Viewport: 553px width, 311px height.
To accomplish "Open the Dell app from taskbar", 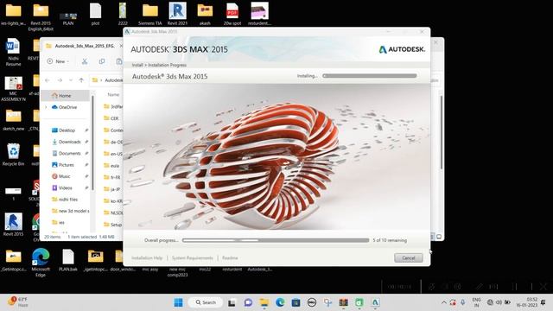I will coord(312,302).
